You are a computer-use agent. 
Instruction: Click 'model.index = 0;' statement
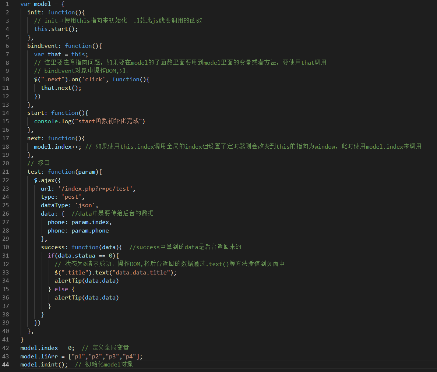[47, 348]
